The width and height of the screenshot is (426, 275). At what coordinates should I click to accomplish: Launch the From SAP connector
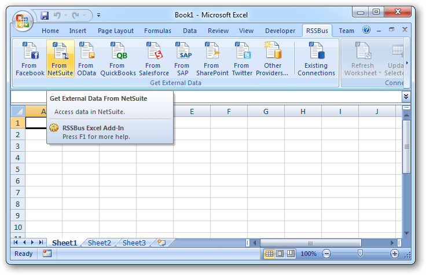point(182,58)
